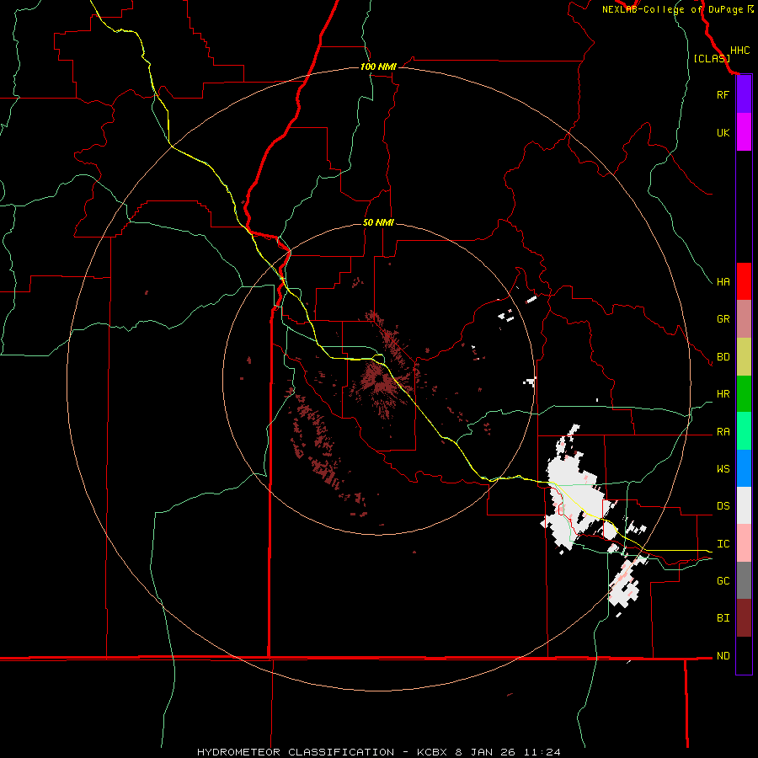Click the HA red legend swatch

[744, 281]
